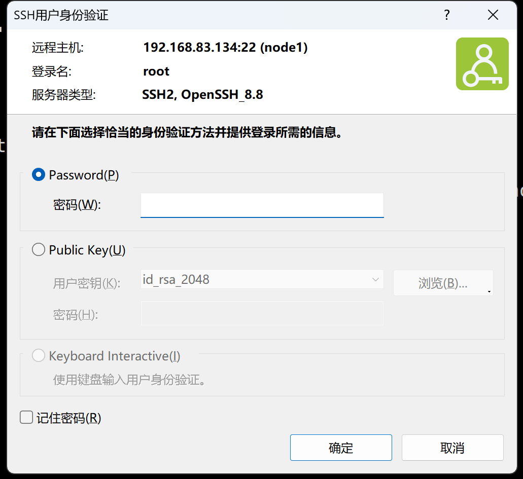Click the SSH用户身份验证 title text
Viewport: 523px width, 479px height.
(x=61, y=15)
